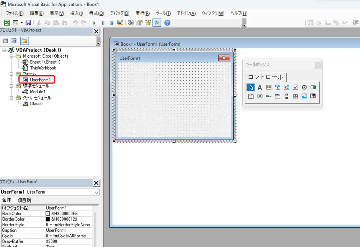Collapse the Microsoft Excel Objects folder node
This screenshot has height=247, width=360.
tap(11, 56)
